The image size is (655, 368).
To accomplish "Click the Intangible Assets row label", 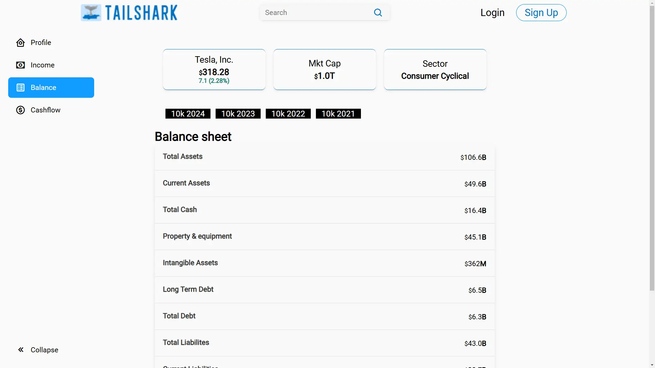I will 190,263.
